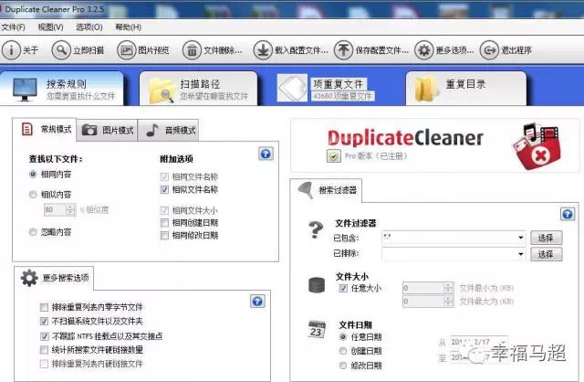Click the greyed 相同文件大小 checkbox
This screenshot has width=584, height=382.
[x=164, y=210]
